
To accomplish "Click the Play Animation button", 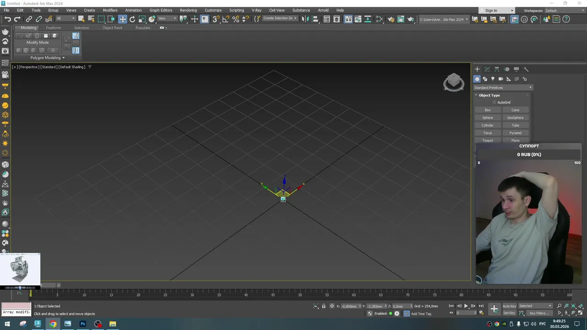I will pyautogui.click(x=466, y=306).
